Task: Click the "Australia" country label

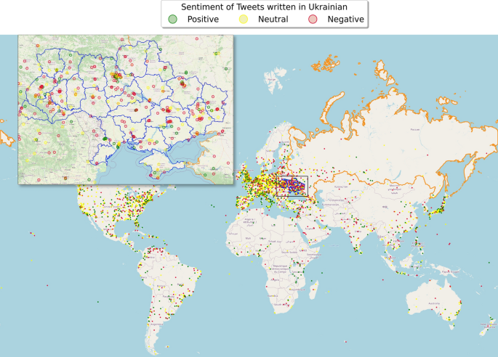Action: [434, 303]
